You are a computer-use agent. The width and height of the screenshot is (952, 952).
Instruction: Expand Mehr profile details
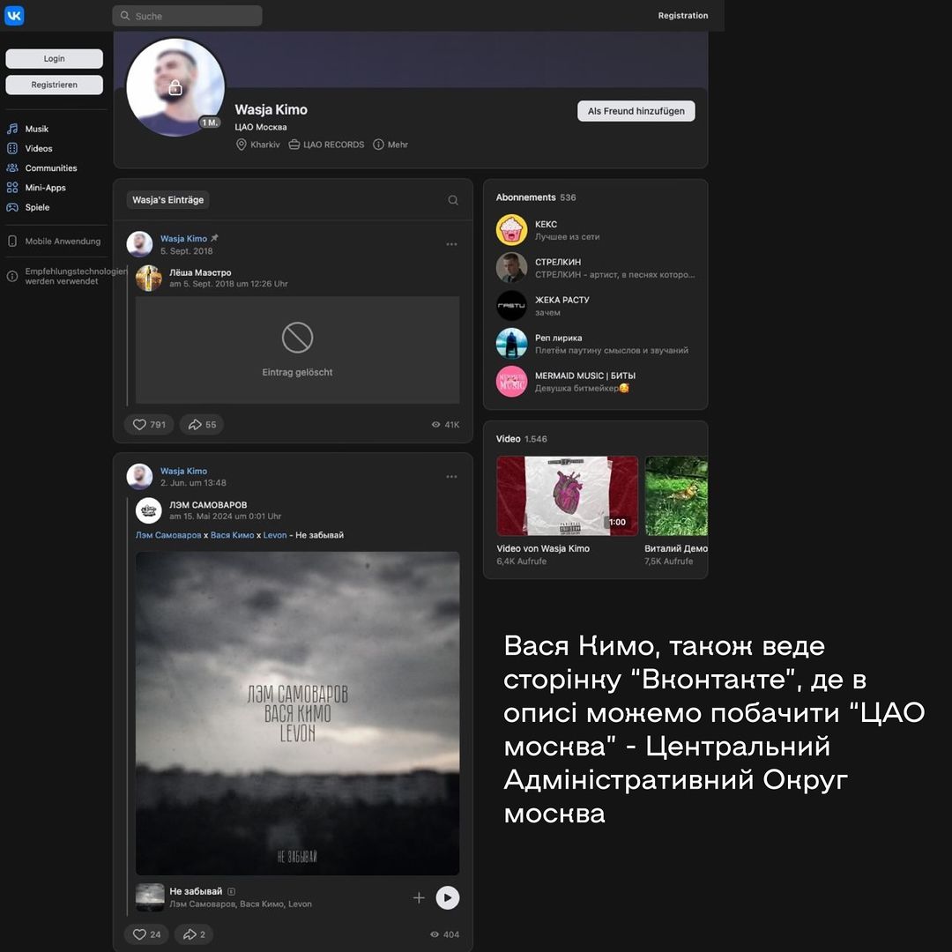coord(390,145)
